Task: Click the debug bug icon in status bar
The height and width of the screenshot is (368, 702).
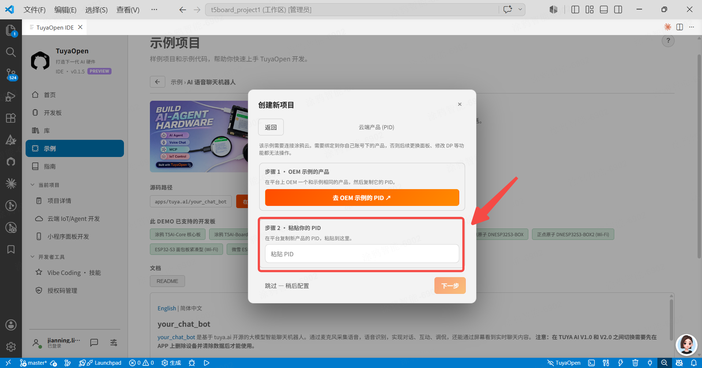Action: (x=192, y=363)
